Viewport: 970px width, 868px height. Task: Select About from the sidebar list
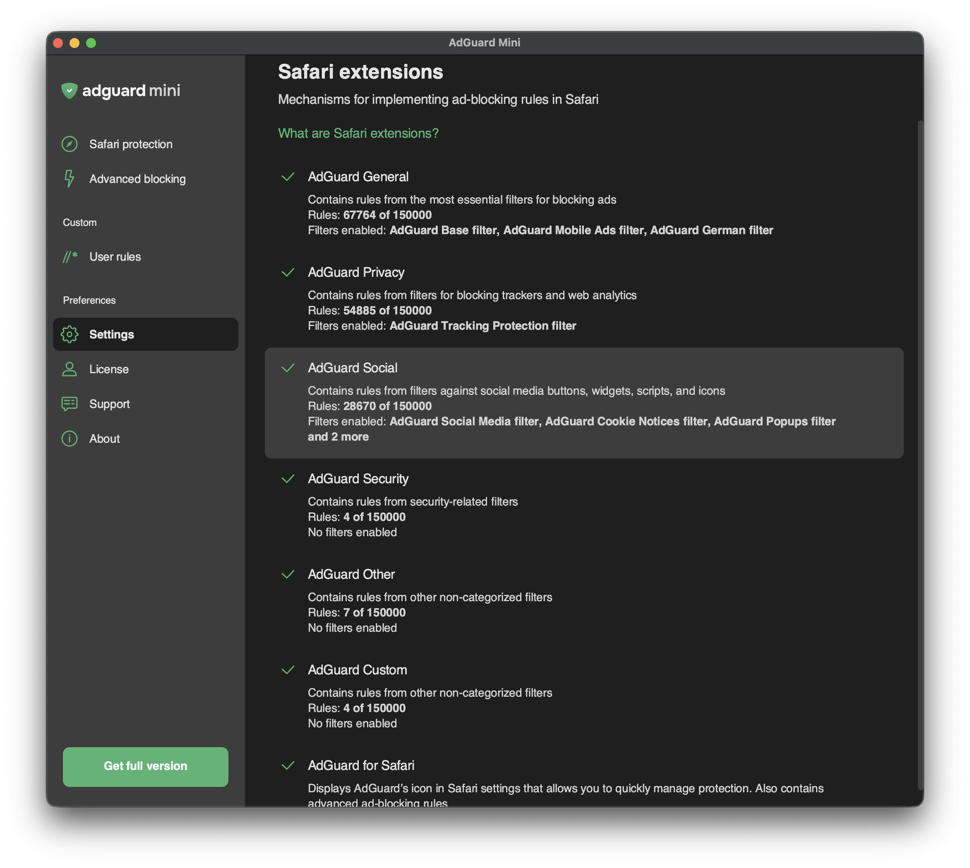(x=105, y=438)
